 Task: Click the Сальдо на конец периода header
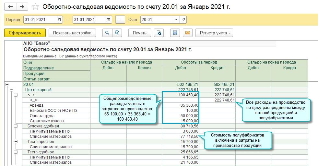click(272, 62)
